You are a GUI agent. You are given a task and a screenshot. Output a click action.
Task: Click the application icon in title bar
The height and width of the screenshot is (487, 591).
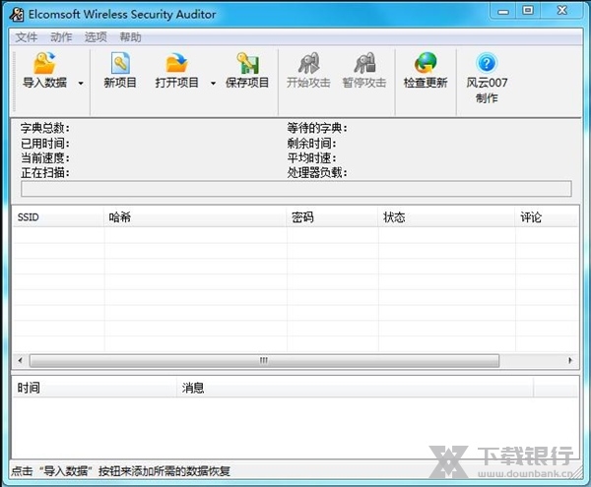17,15
